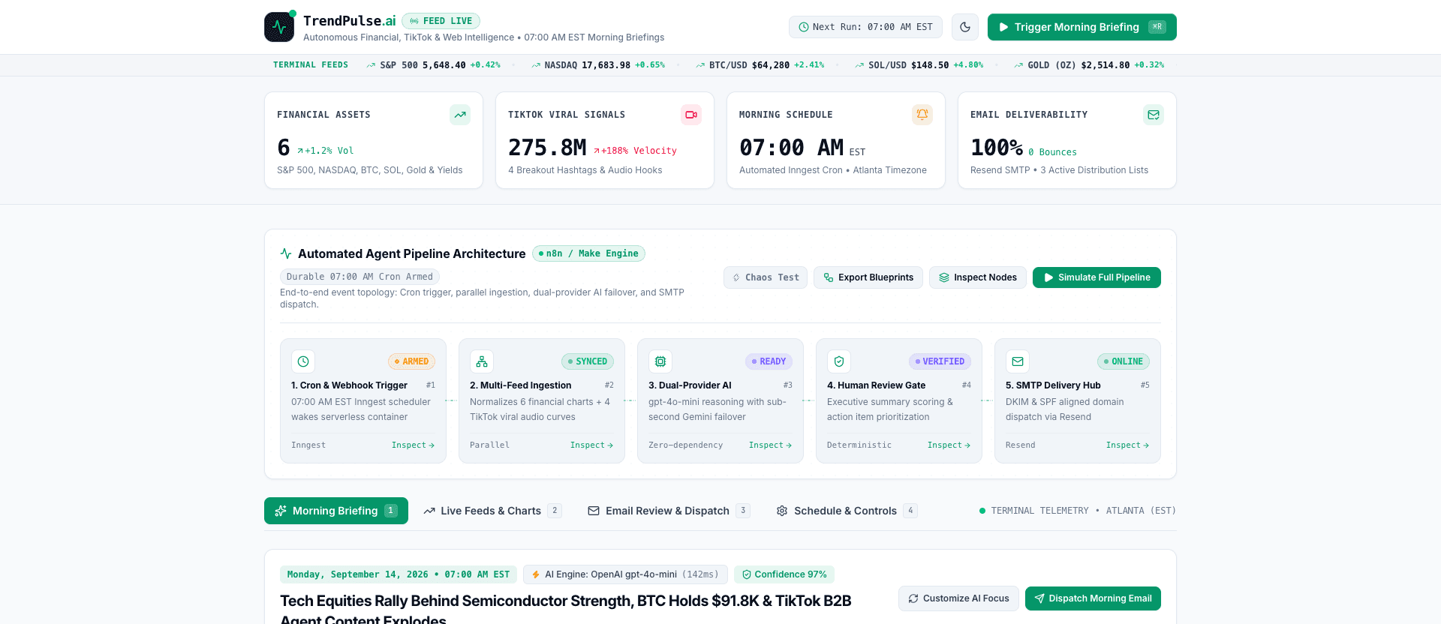This screenshot has height=624, width=1441.
Task: Click the SYNCED status badge
Action: 588,361
